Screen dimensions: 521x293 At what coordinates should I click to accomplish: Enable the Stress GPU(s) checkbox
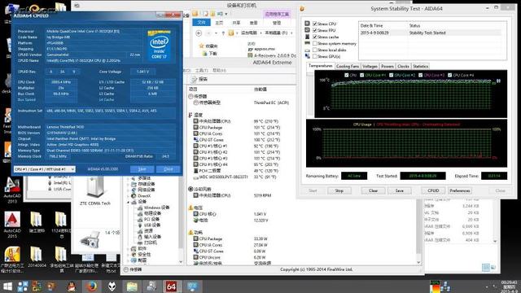pyautogui.click(x=315, y=56)
